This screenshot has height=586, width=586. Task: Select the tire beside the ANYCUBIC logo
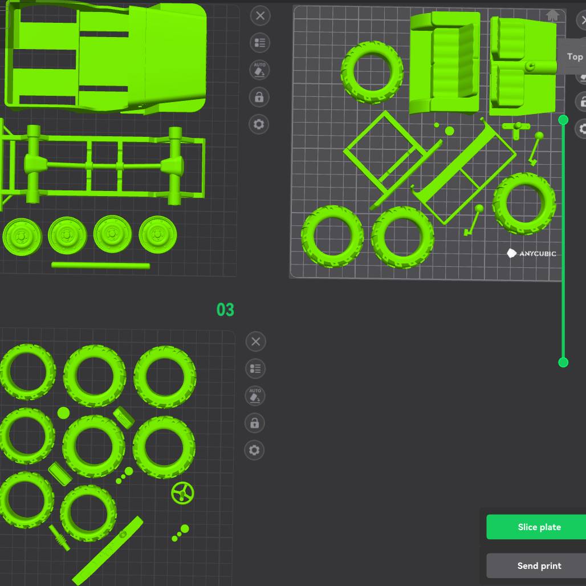[x=524, y=204]
